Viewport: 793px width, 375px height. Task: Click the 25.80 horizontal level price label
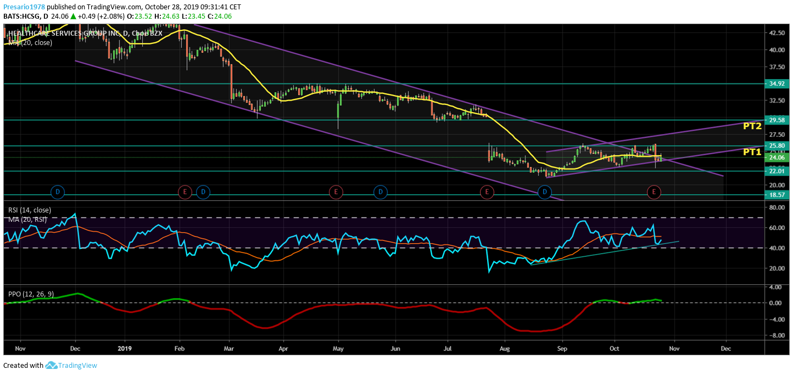tap(777, 146)
